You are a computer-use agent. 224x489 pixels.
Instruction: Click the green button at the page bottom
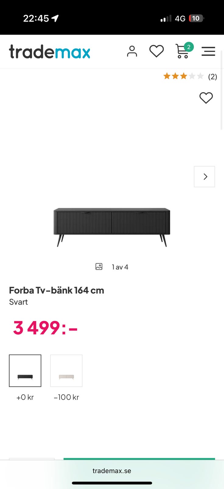pyautogui.click(x=139, y=459)
